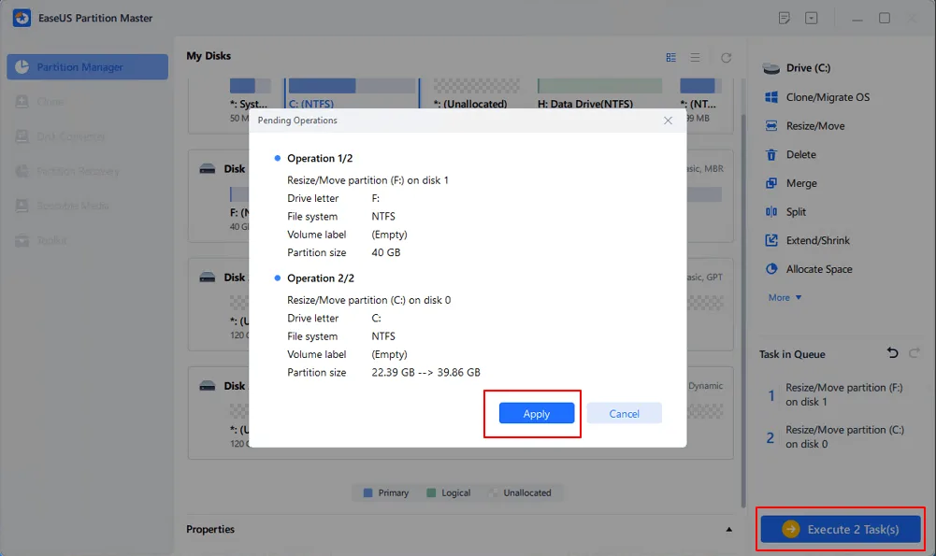The height and width of the screenshot is (556, 936).
Task: Select the Resize/Move tool icon
Action: 771,126
